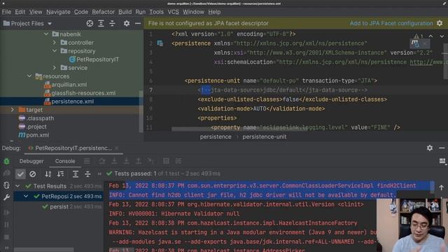Switch to the Console tab

(x=65, y=161)
